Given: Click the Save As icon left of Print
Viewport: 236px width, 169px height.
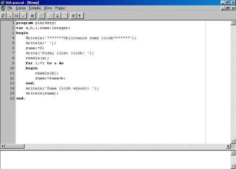Looking at the screenshot, I should tap(23, 16).
